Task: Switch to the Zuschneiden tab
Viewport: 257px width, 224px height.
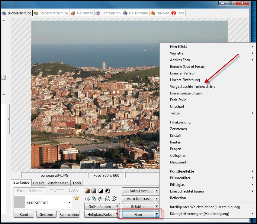Action: (58, 183)
